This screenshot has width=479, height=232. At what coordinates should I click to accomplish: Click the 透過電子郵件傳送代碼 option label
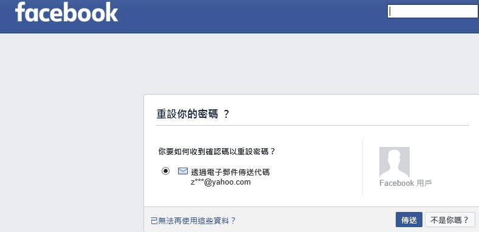coord(230,172)
